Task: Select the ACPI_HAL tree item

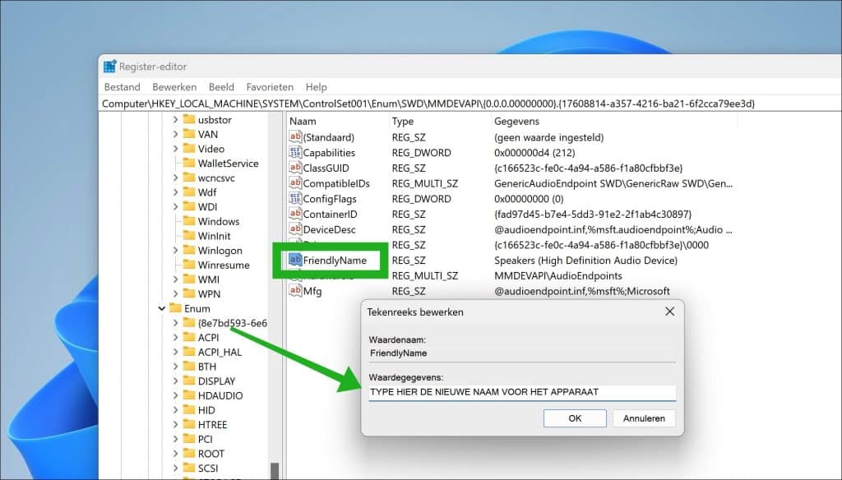Action: [x=220, y=352]
